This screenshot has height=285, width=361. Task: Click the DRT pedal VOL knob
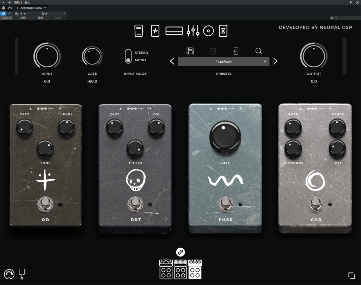point(156,127)
